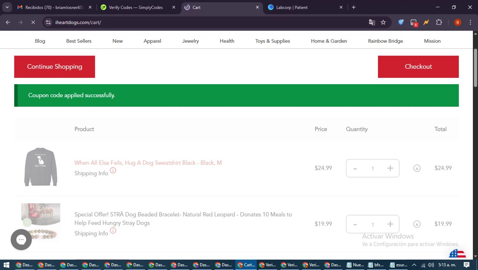
Task: Open the chat support bubble
Action: click(21, 240)
